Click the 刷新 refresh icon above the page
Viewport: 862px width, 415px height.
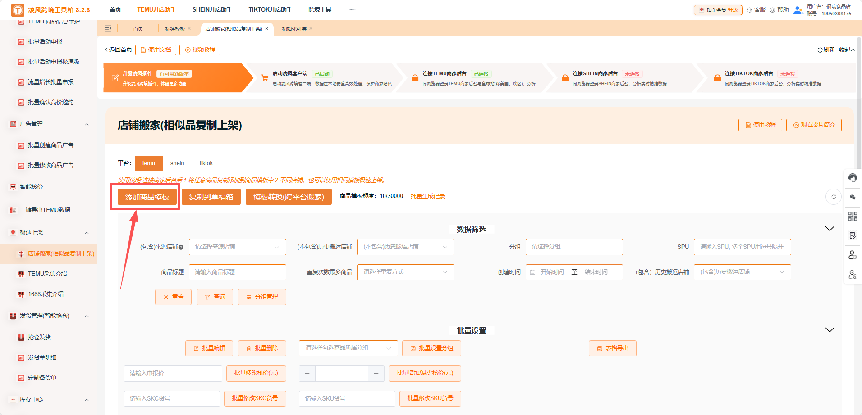click(x=820, y=50)
